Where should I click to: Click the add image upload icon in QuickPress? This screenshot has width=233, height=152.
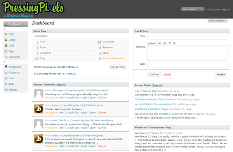click(160, 43)
